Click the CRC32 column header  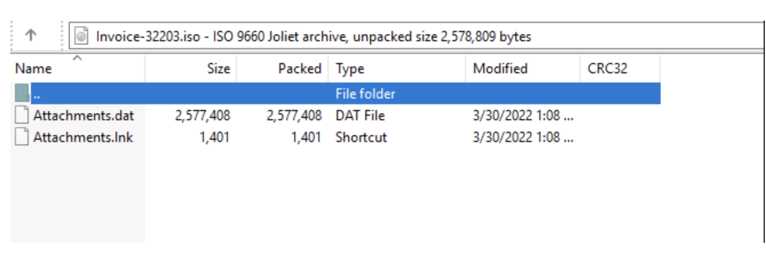pos(620,69)
